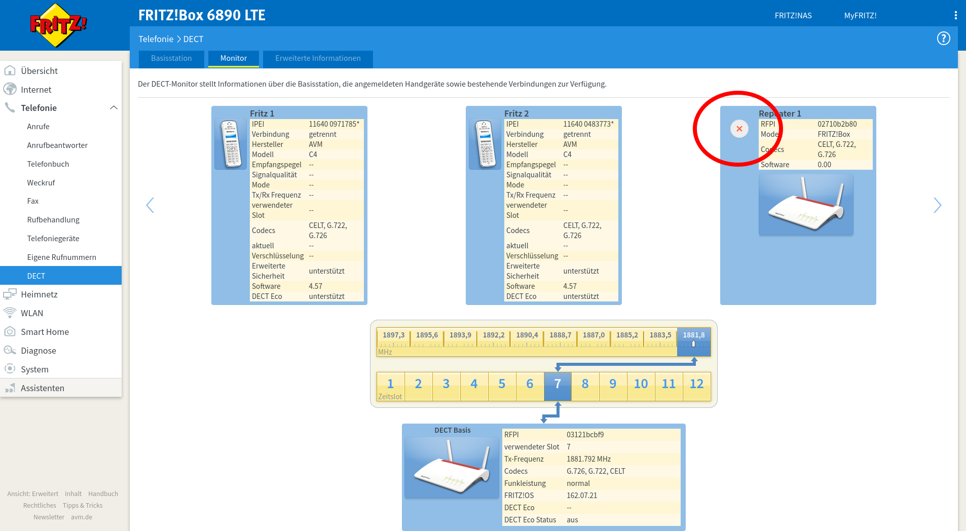Click the 1890,4 MHz frequency segment
The height and width of the screenshot is (531, 966).
(527, 338)
